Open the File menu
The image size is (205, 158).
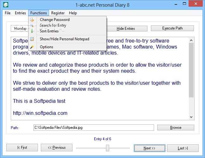tap(8, 13)
